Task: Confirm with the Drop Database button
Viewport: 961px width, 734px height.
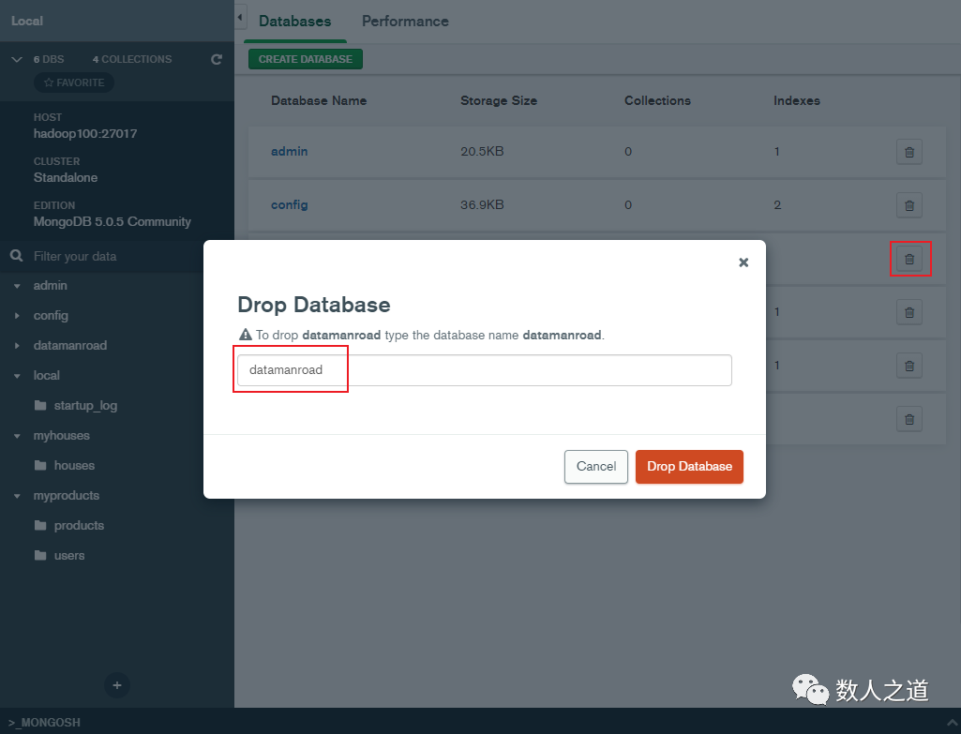Action: (689, 466)
